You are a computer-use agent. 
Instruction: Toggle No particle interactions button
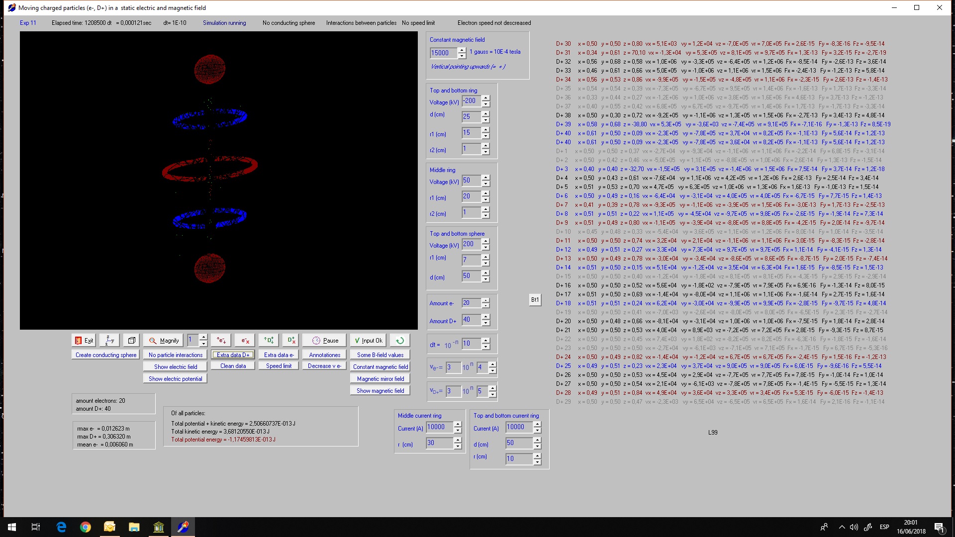175,355
